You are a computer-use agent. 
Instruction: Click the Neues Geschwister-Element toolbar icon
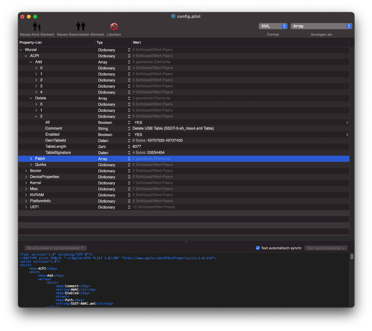tap(80, 27)
